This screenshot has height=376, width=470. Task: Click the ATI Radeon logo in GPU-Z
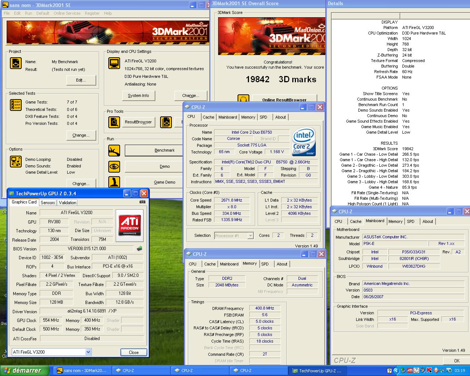pos(130,225)
